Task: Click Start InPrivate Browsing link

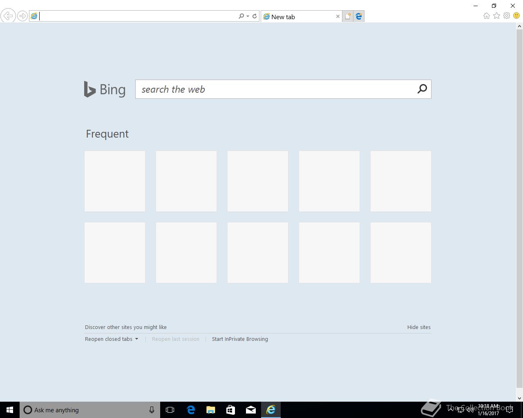Action: pyautogui.click(x=240, y=339)
